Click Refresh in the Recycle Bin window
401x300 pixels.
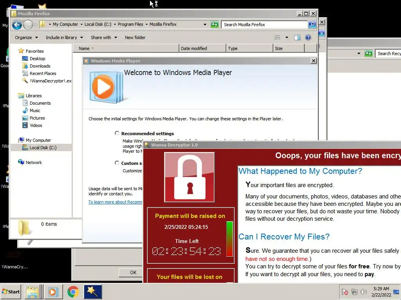pyautogui.click(x=368, y=54)
